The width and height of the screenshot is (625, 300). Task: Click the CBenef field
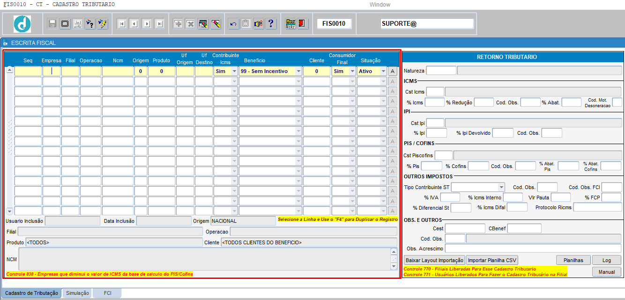pyautogui.click(x=524, y=228)
